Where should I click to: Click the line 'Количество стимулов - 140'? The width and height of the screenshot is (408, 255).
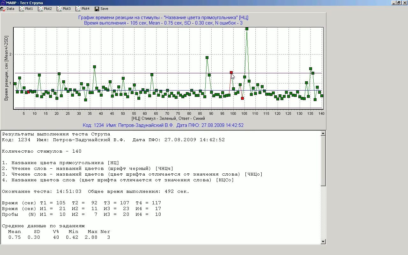(42, 151)
